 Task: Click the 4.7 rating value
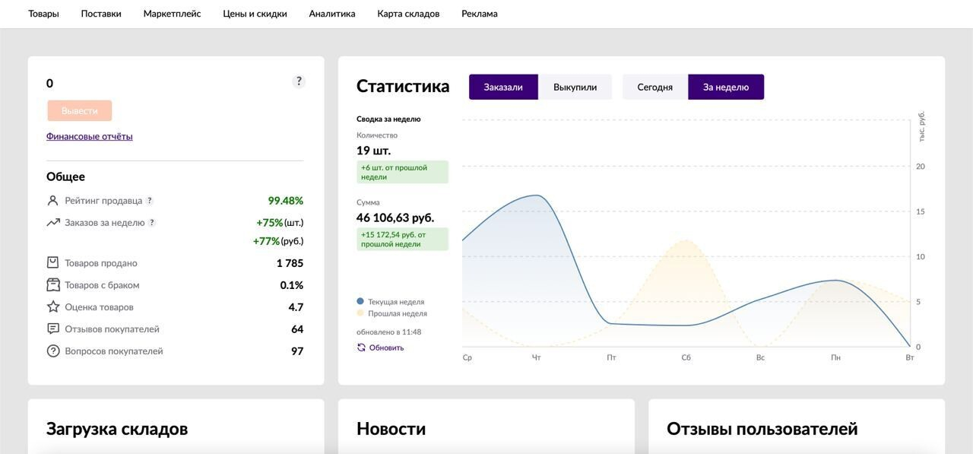(296, 307)
